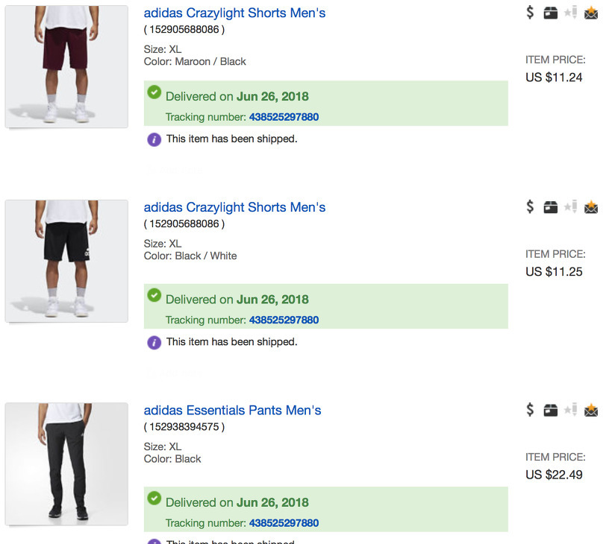Click paid dollar icon for maroon Crazylight Shorts

tap(530, 12)
